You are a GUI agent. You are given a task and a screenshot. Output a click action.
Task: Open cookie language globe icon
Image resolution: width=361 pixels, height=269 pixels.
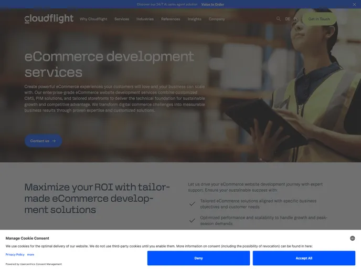coord(352,238)
